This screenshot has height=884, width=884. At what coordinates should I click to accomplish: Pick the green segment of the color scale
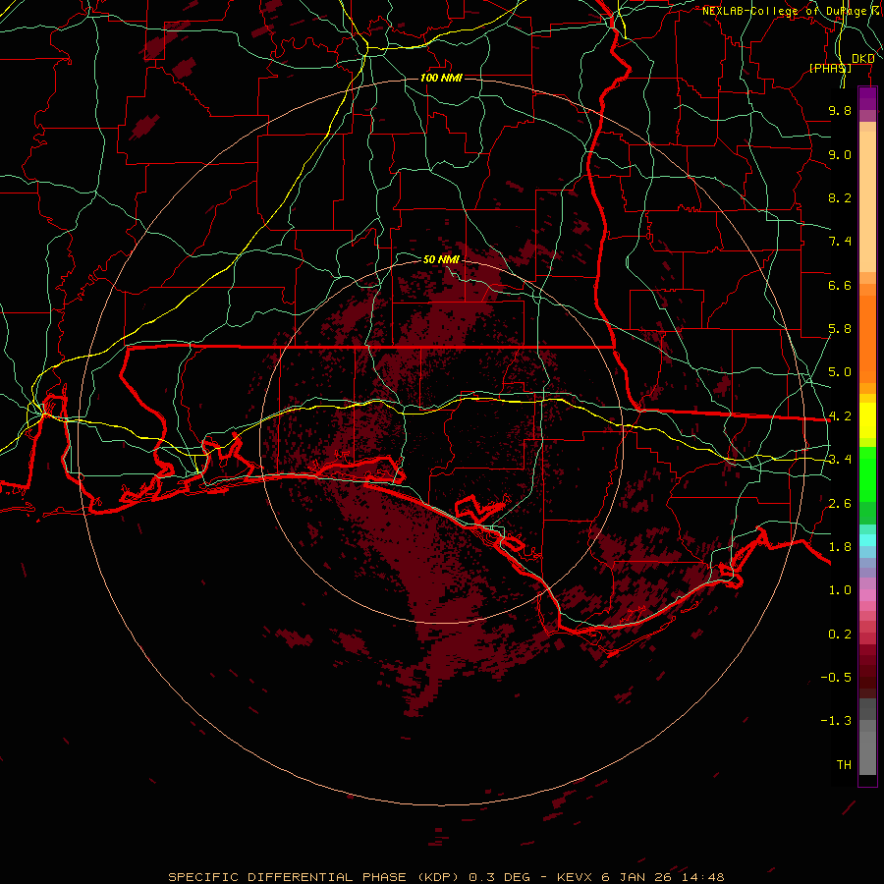pos(867,473)
